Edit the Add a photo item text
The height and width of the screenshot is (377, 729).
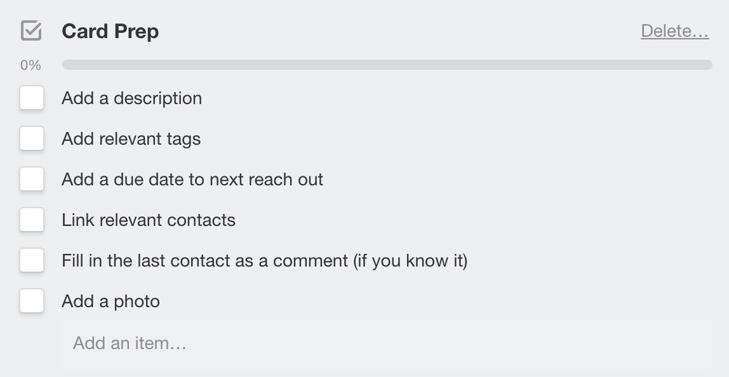(x=110, y=301)
